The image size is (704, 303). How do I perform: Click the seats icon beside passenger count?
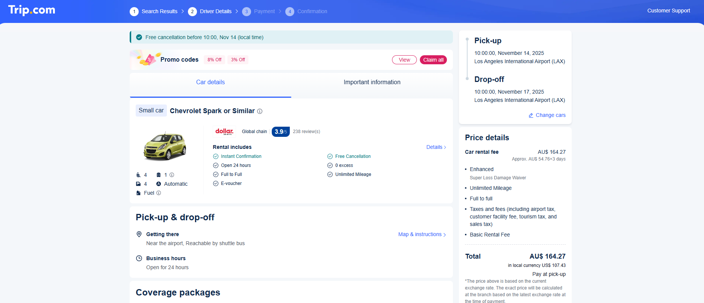138,175
